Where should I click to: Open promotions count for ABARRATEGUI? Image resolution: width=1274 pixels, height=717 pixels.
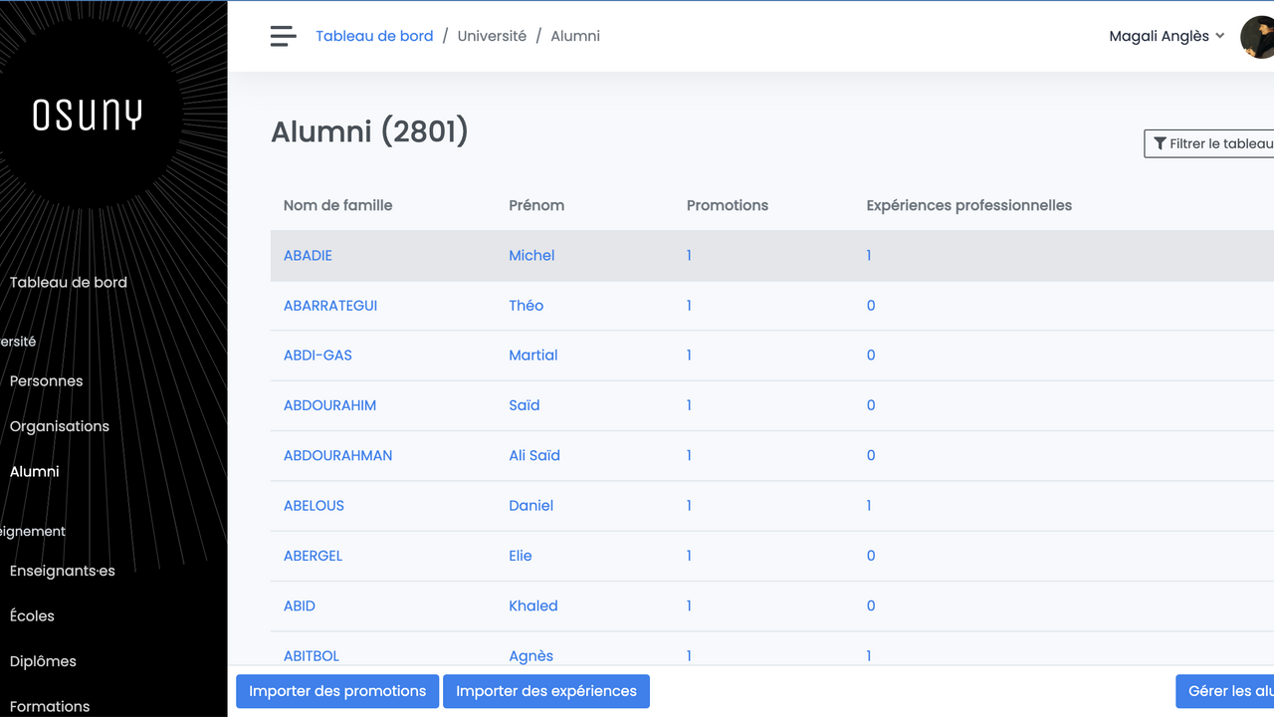click(x=688, y=306)
